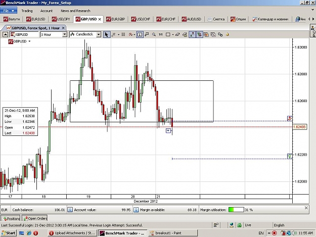316x237 pixels.
Task: Click the sell position marker below the candles
Action: tap(168, 131)
